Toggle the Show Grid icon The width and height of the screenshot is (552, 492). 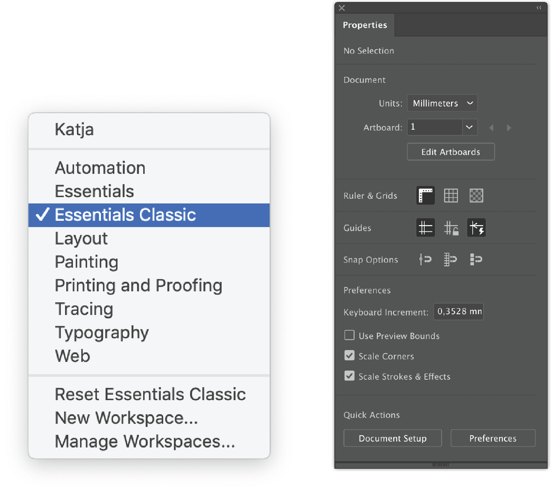[451, 196]
